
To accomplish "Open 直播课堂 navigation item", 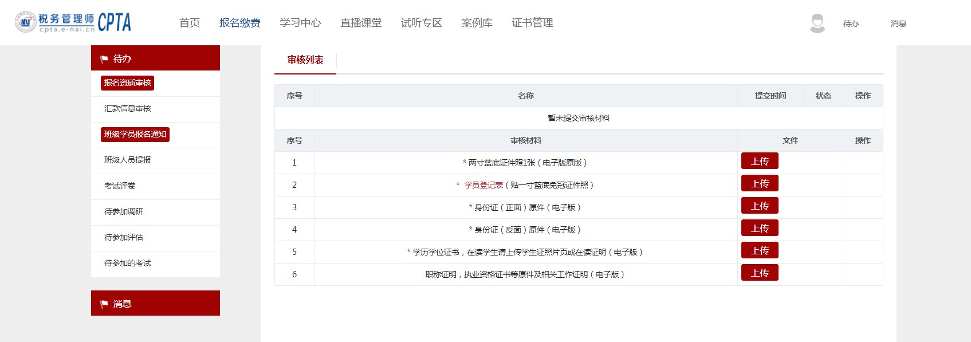I will coord(361,23).
